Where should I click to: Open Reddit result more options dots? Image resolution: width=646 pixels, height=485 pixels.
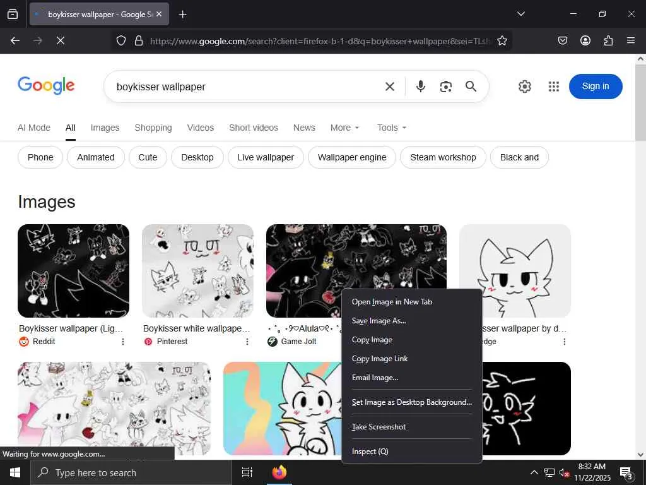[x=123, y=342]
